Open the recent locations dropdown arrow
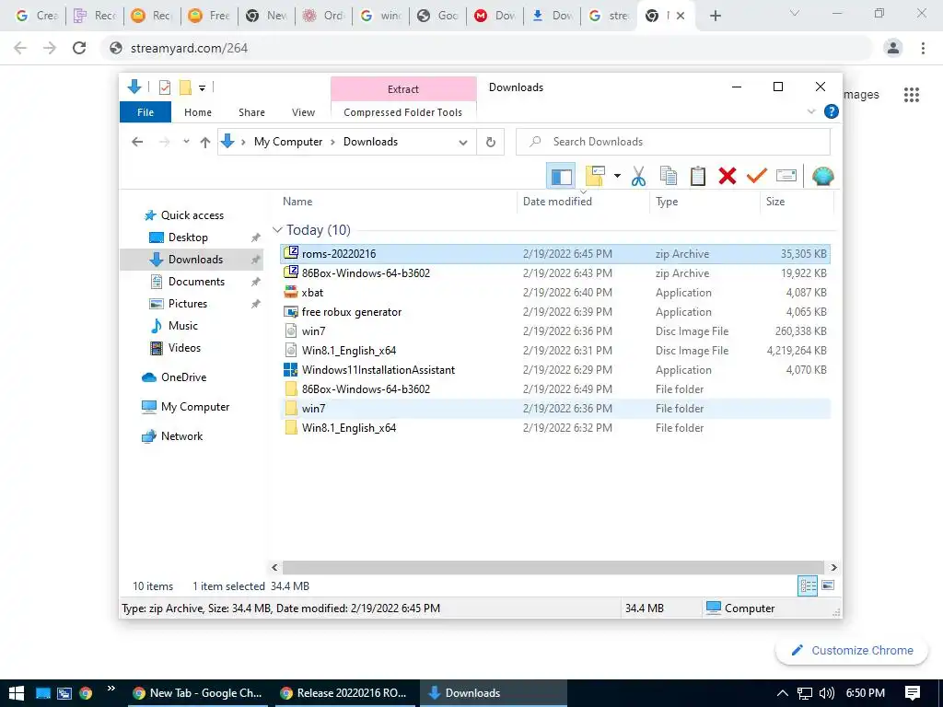 point(186,142)
